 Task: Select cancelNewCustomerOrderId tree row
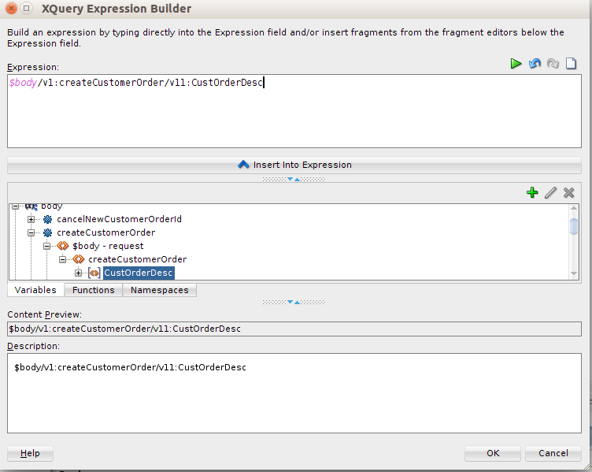tap(119, 219)
